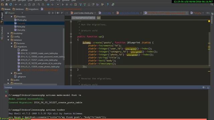Expand the Providers folder
The image size is (214, 120).
(x=12, y=17)
